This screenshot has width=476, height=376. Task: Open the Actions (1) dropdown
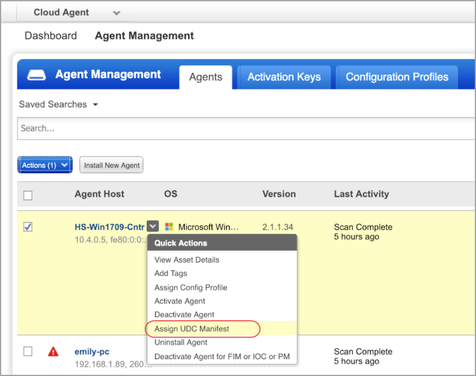(45, 165)
